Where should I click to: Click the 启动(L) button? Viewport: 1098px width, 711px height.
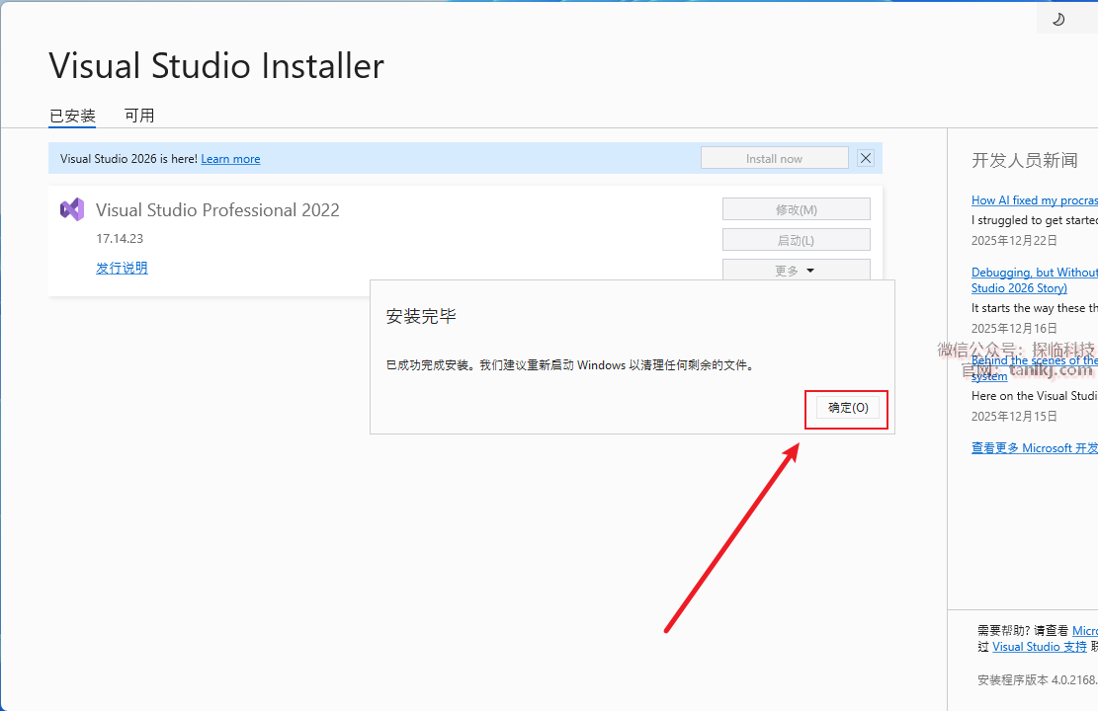(x=797, y=240)
